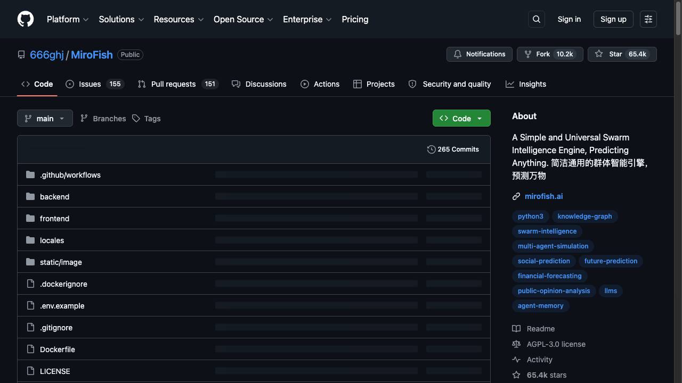Viewport: 682px width, 383px height.
Task: Click the license scale icon
Action: 516,344
